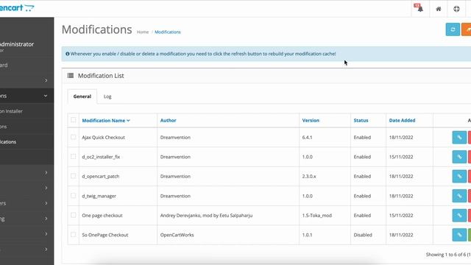
Task: Check the Ajax Quick Checkout row checkbox
Action: 74,137
